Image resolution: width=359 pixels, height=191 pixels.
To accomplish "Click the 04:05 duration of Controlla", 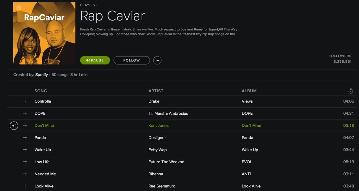I will point(349,101).
